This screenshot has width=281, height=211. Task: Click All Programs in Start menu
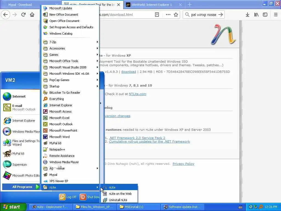[21, 187]
